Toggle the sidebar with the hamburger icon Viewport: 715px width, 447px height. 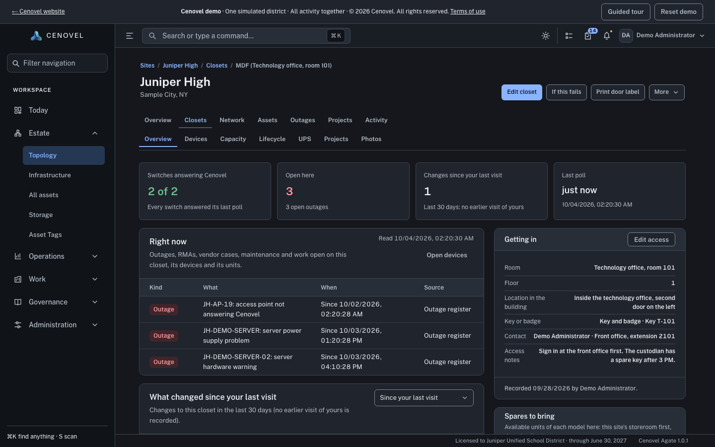(130, 36)
